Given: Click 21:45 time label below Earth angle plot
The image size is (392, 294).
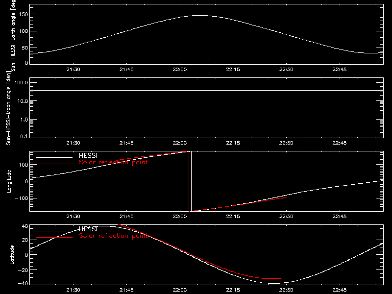Looking at the screenshot, I should (126, 69).
